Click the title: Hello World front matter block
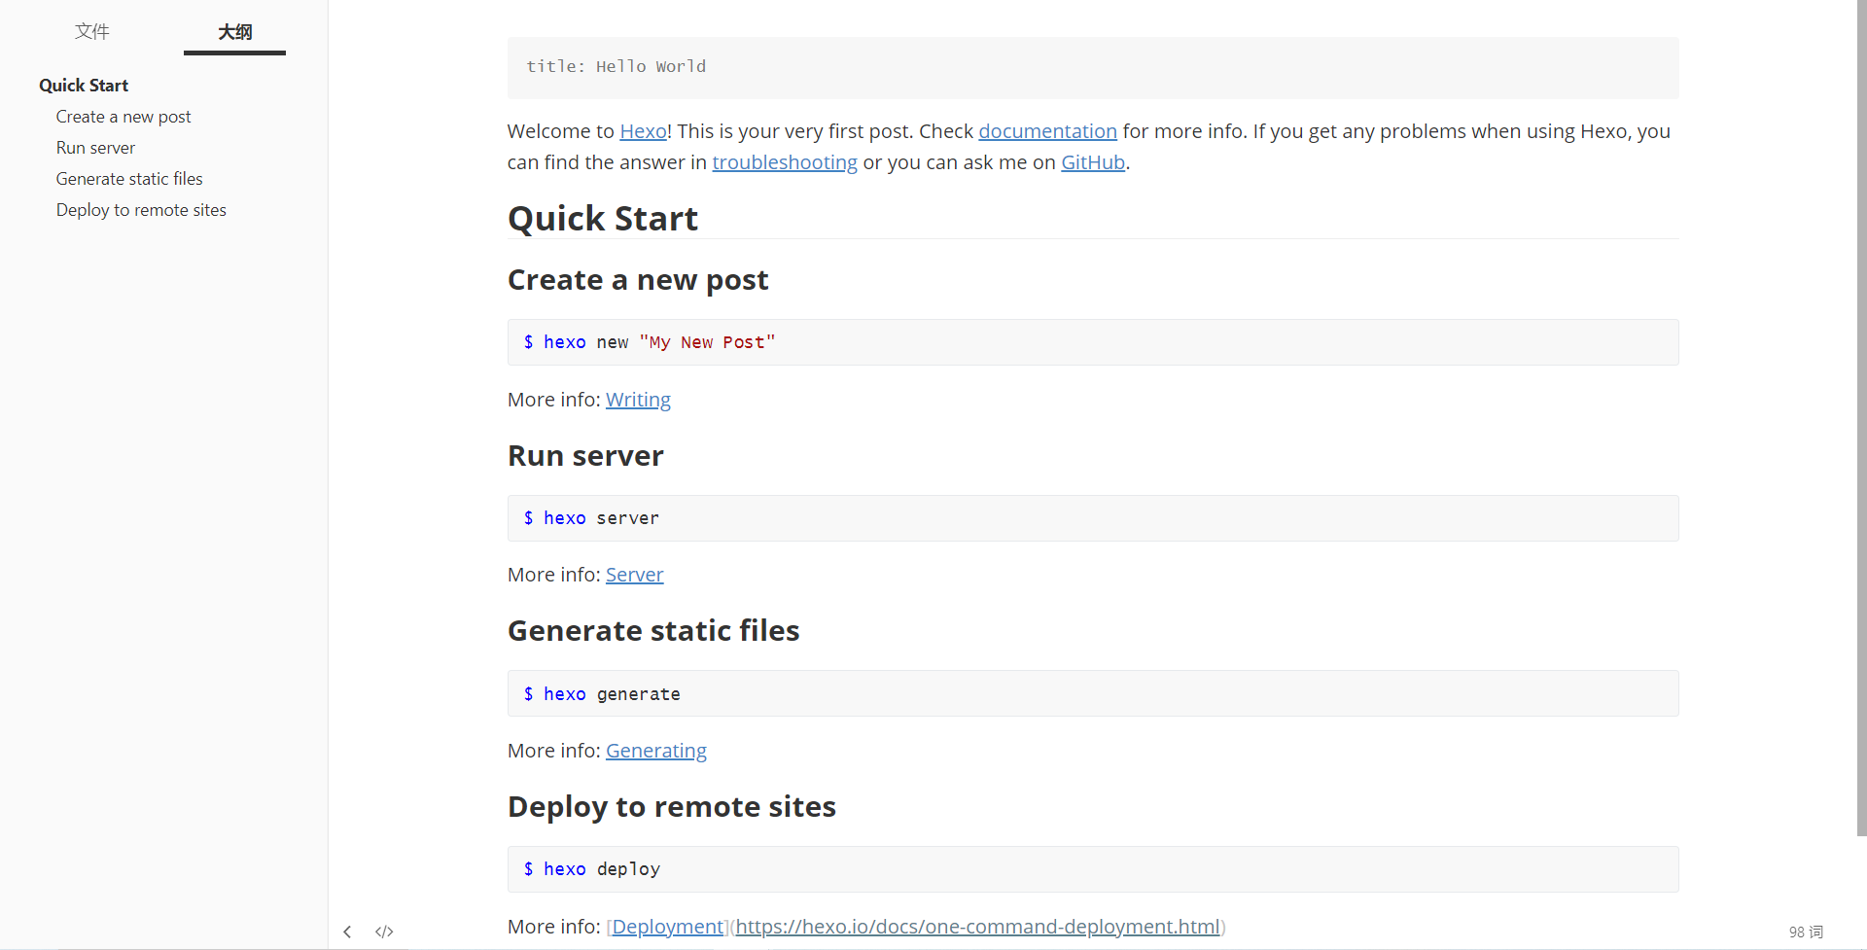The height and width of the screenshot is (950, 1867). (1093, 67)
